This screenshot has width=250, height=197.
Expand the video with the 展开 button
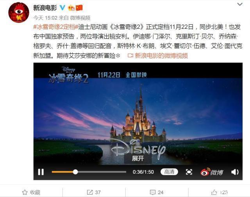click(x=138, y=158)
